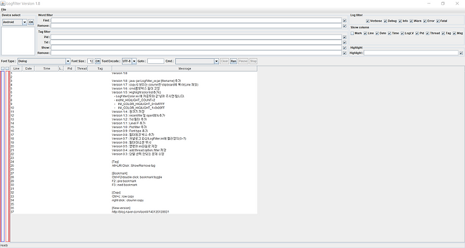Select the blog.naver.com URL row
The height and width of the screenshot is (248, 465).
click(x=134, y=212)
